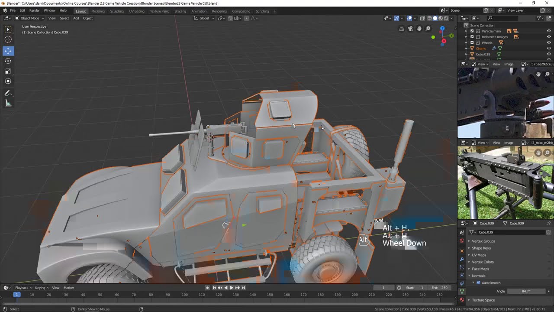Jump to the timeline end frame
Viewport: 554px width, 312px height.
[243, 288]
